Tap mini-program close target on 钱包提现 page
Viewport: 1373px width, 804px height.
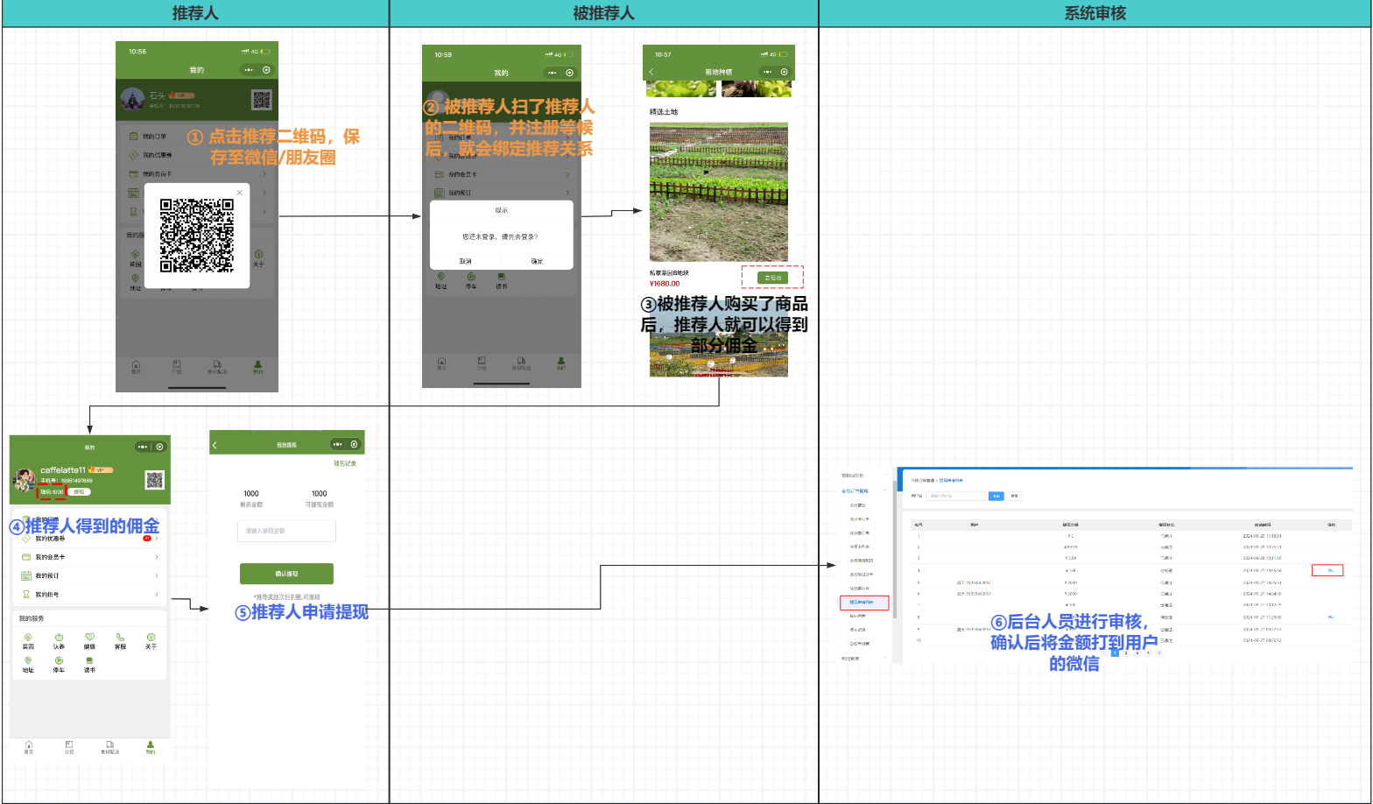pos(355,444)
